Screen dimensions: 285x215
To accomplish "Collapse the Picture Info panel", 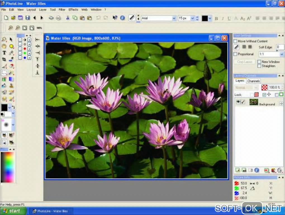I will (279, 177).
